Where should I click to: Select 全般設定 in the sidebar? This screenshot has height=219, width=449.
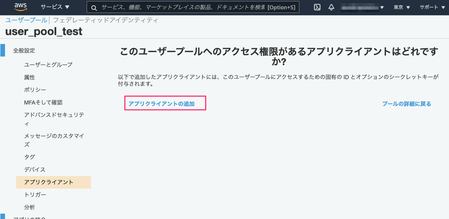(24, 50)
